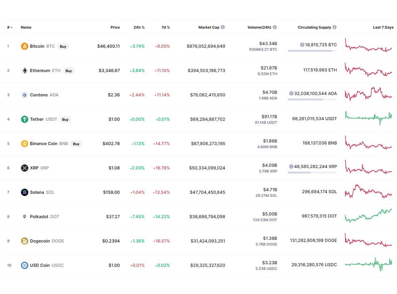Click the Buy button next to Ethereum
The image size is (397, 294).
[x=69, y=71]
